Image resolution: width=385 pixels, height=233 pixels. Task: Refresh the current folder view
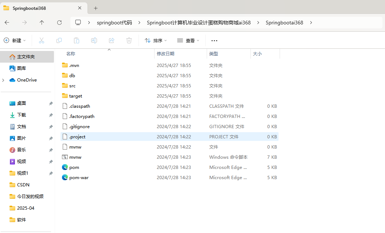[x=59, y=23]
